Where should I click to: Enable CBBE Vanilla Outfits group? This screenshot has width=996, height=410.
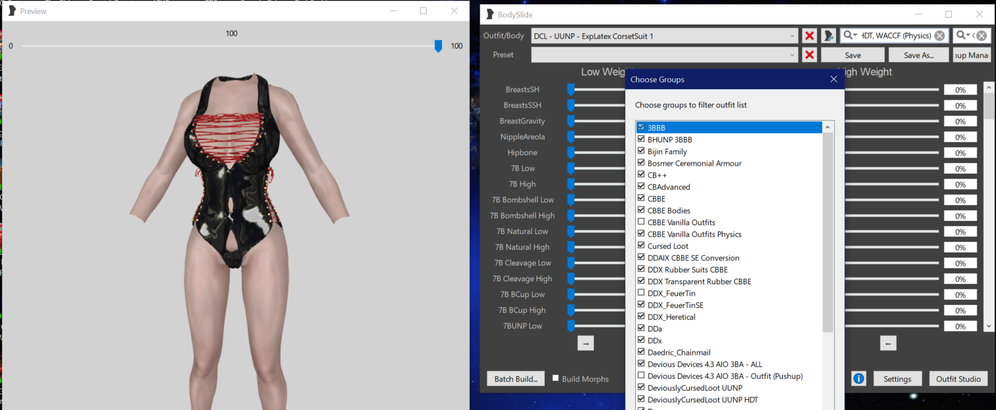[x=641, y=222]
